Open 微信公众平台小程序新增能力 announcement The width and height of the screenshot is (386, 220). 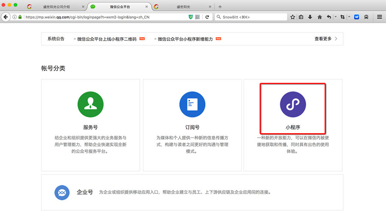185,39
